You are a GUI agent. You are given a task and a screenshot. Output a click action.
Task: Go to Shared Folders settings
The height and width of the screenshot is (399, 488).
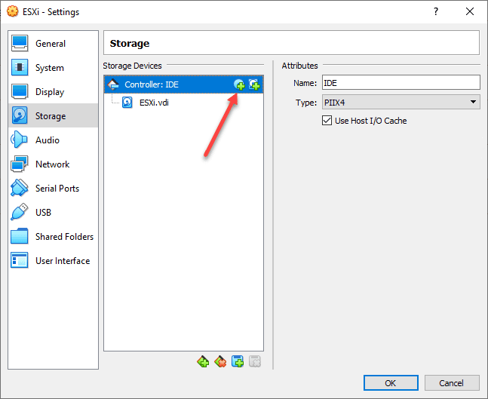click(x=54, y=237)
